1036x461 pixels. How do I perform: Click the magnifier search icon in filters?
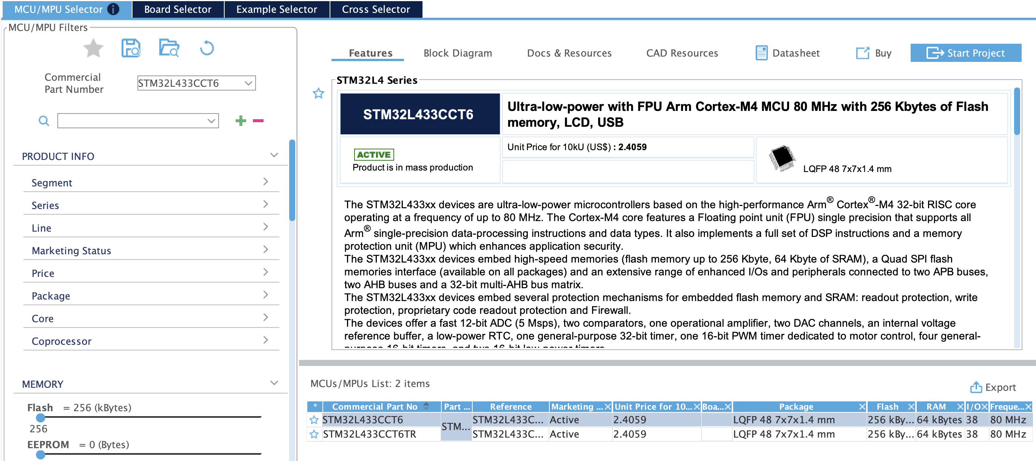(44, 121)
